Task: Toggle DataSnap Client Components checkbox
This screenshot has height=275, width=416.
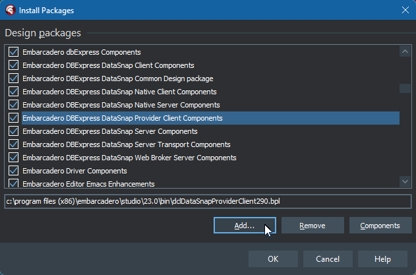Action: click(x=14, y=65)
